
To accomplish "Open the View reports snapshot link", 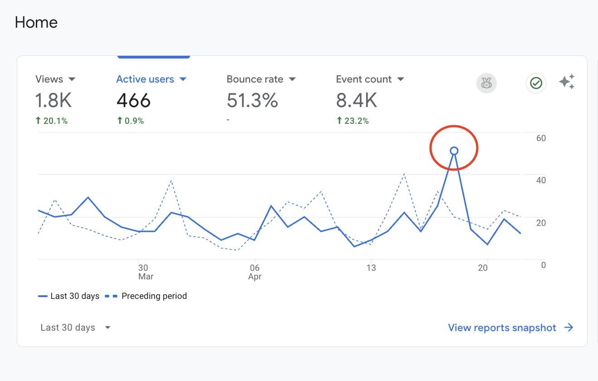I will (502, 327).
